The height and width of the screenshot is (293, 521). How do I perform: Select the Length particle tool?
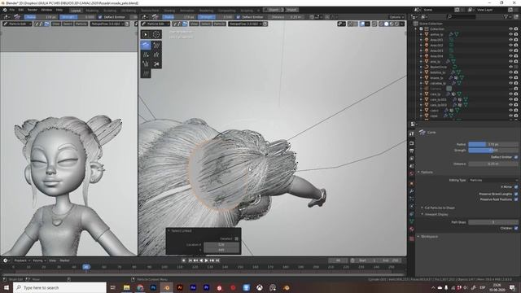point(156,55)
